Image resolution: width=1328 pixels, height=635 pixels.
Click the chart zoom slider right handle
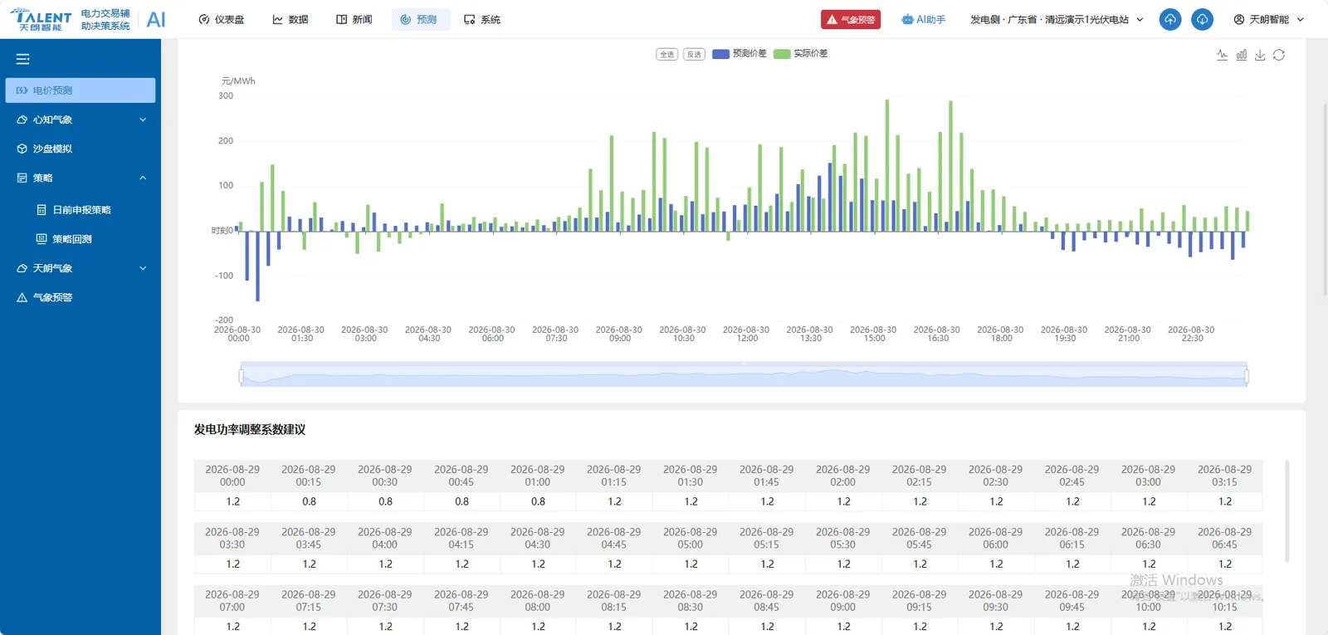pos(1247,377)
